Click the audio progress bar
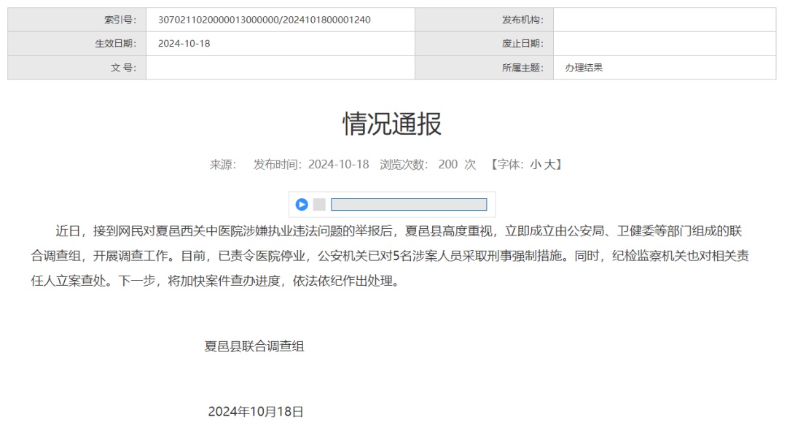 click(410, 205)
